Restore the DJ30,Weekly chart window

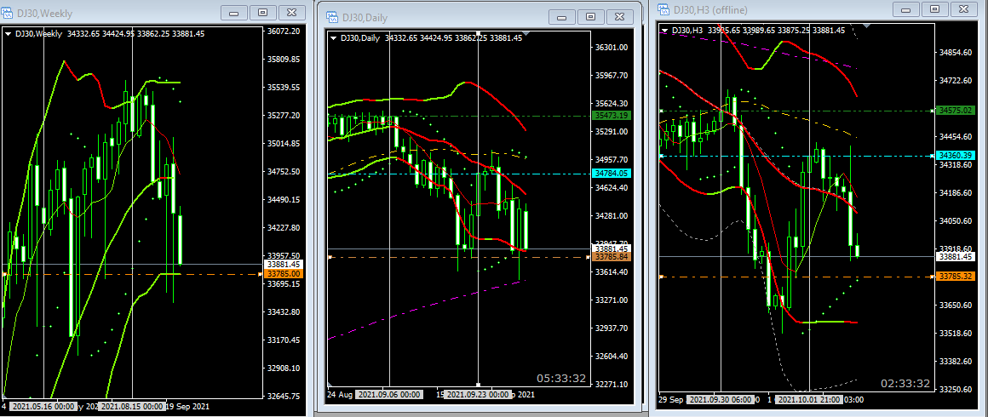click(262, 13)
